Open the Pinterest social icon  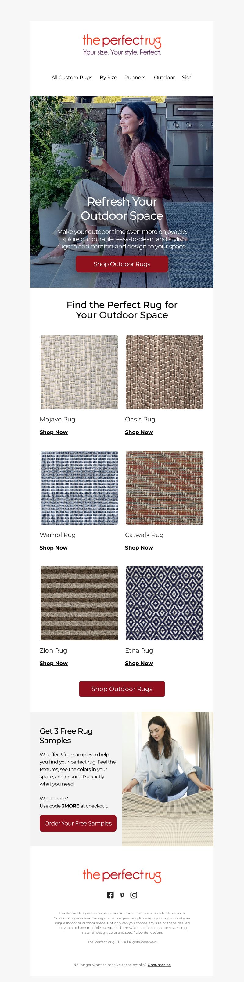[x=122, y=895]
